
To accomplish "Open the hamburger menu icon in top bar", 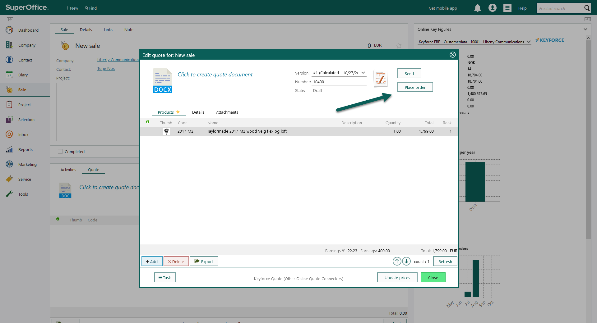I will [x=507, y=8].
